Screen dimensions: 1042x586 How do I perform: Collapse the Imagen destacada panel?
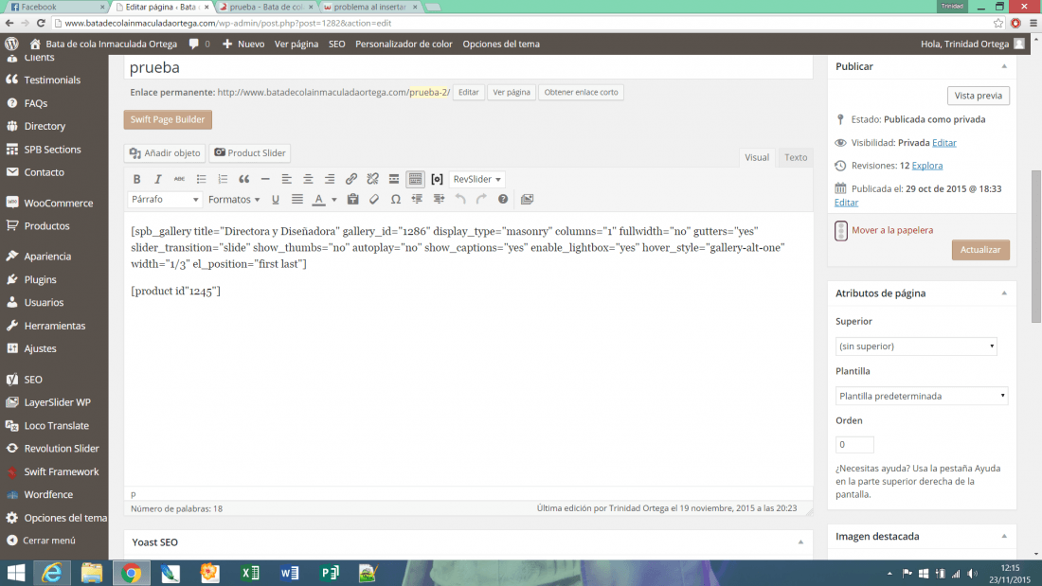coord(1004,536)
